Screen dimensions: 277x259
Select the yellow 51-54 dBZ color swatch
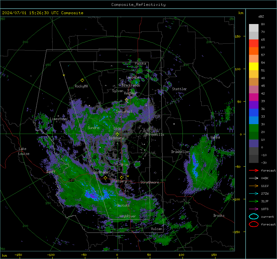click(x=254, y=67)
